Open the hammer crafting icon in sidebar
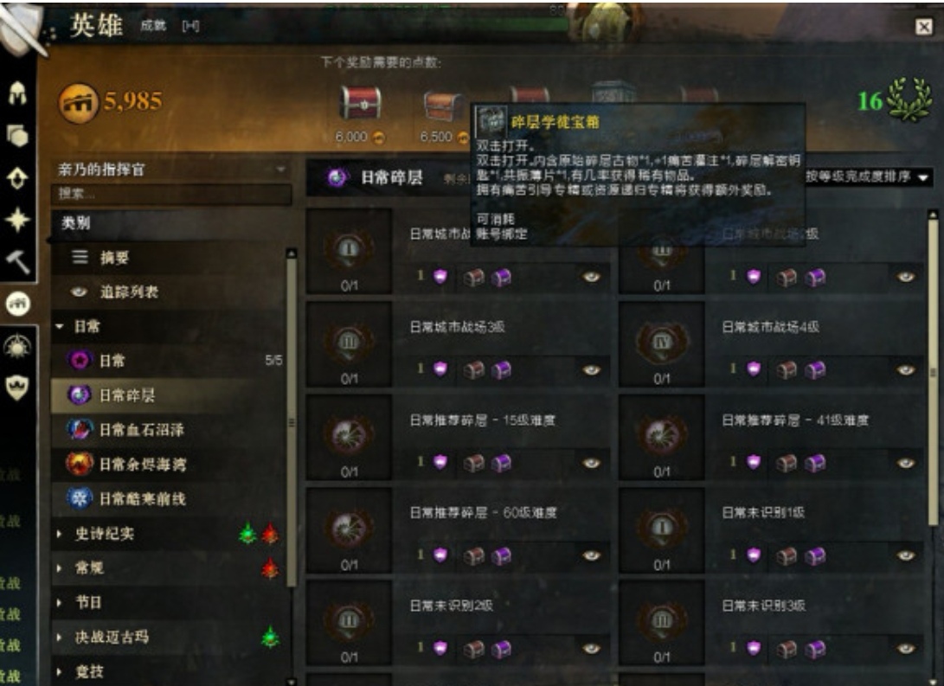The image size is (944, 686). pyautogui.click(x=17, y=262)
